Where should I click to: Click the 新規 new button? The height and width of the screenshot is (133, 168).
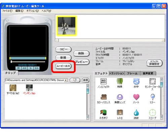64,58
